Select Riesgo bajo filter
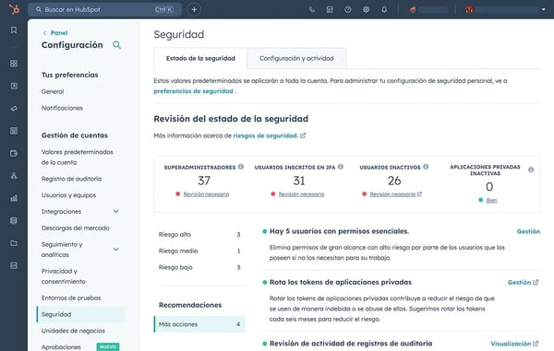554x351 pixels. tap(199, 267)
